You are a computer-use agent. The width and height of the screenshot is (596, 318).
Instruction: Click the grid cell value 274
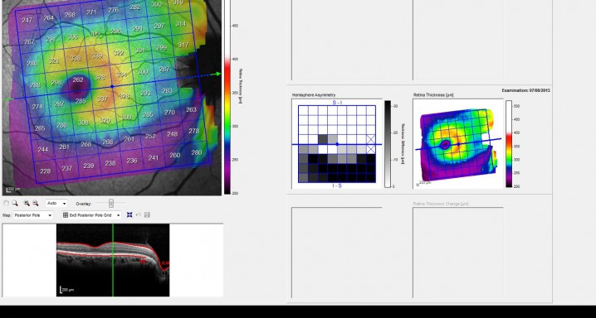(x=37, y=107)
